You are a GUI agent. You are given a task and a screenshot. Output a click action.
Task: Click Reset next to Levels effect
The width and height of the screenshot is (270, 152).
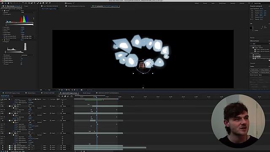tap(22, 11)
